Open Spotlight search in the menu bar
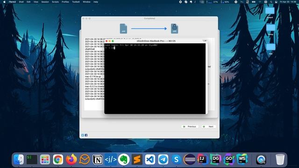Screen dimensions: 299x168 tap(271, 2)
